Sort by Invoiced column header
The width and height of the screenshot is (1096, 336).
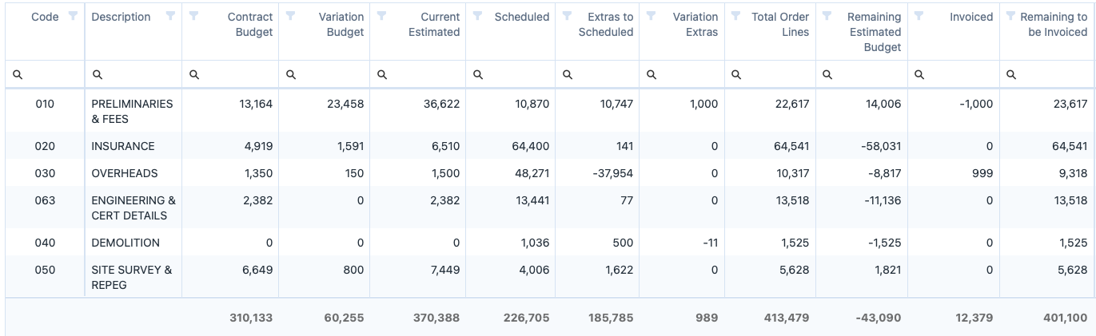point(971,16)
